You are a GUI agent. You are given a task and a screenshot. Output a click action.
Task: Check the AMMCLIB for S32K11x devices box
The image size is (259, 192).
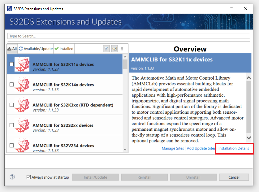(11, 64)
